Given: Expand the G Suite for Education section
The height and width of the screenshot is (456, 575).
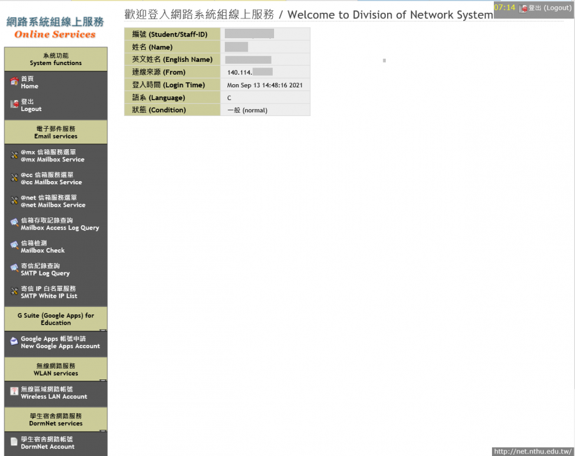Looking at the screenshot, I should pyautogui.click(x=56, y=319).
